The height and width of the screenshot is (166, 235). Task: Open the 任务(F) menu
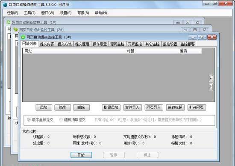[x=12, y=13]
